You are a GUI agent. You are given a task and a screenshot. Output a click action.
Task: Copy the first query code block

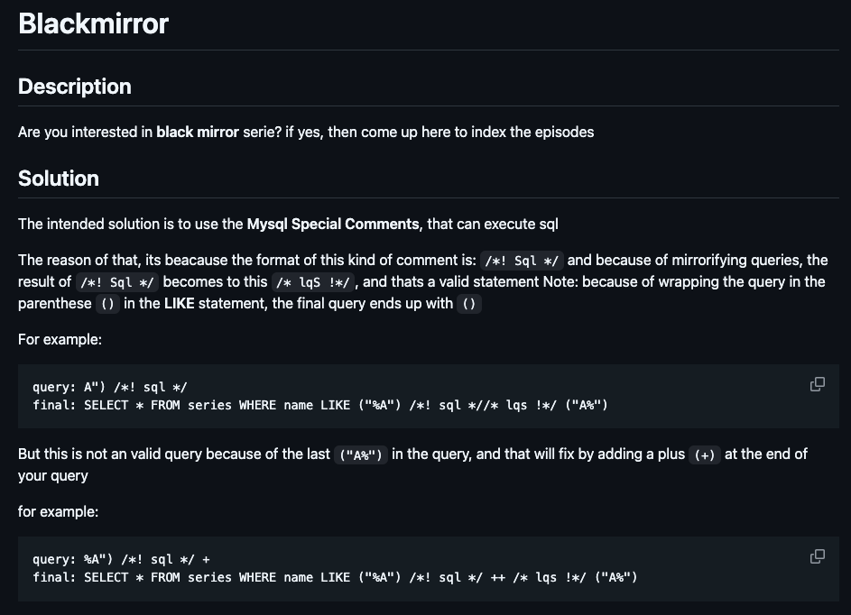tap(818, 384)
